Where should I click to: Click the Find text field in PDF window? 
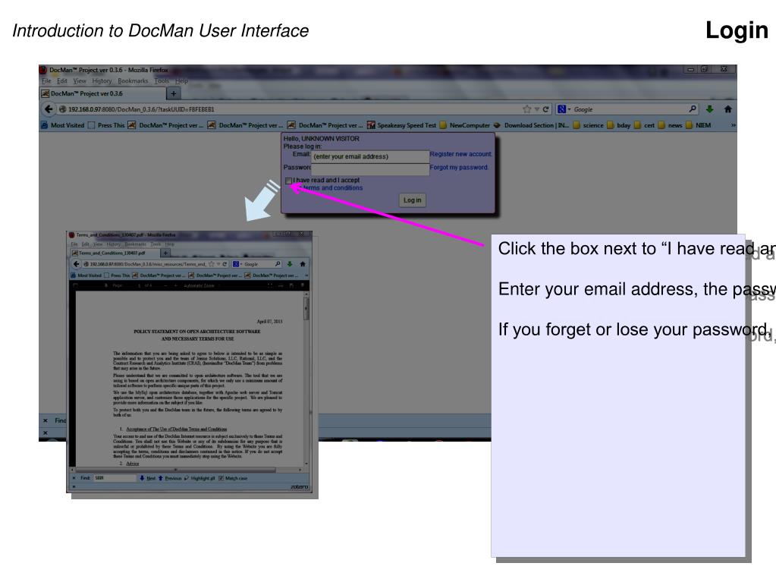115,478
